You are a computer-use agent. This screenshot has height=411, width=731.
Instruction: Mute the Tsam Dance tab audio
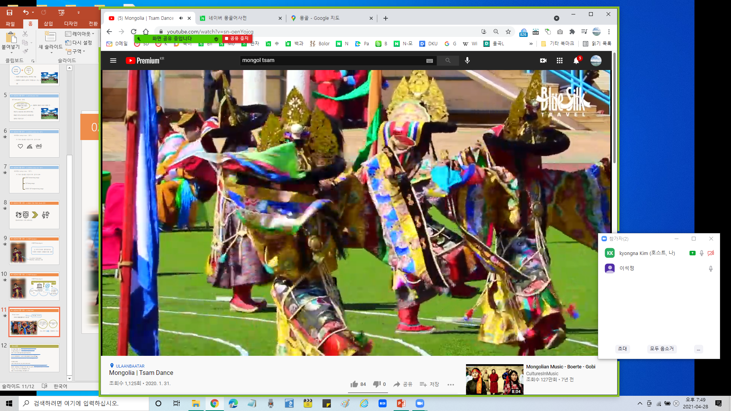tap(181, 18)
